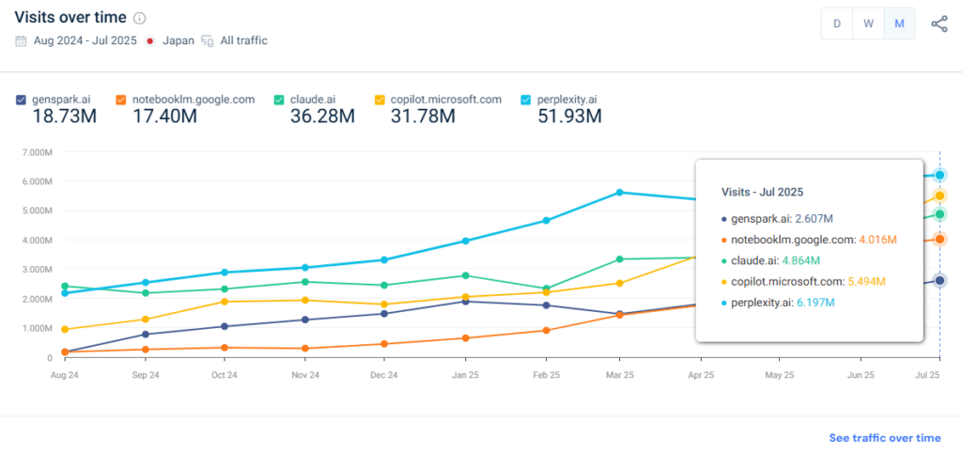The height and width of the screenshot is (453, 962).
Task: Click the devices icon before All traffic
Action: [208, 41]
